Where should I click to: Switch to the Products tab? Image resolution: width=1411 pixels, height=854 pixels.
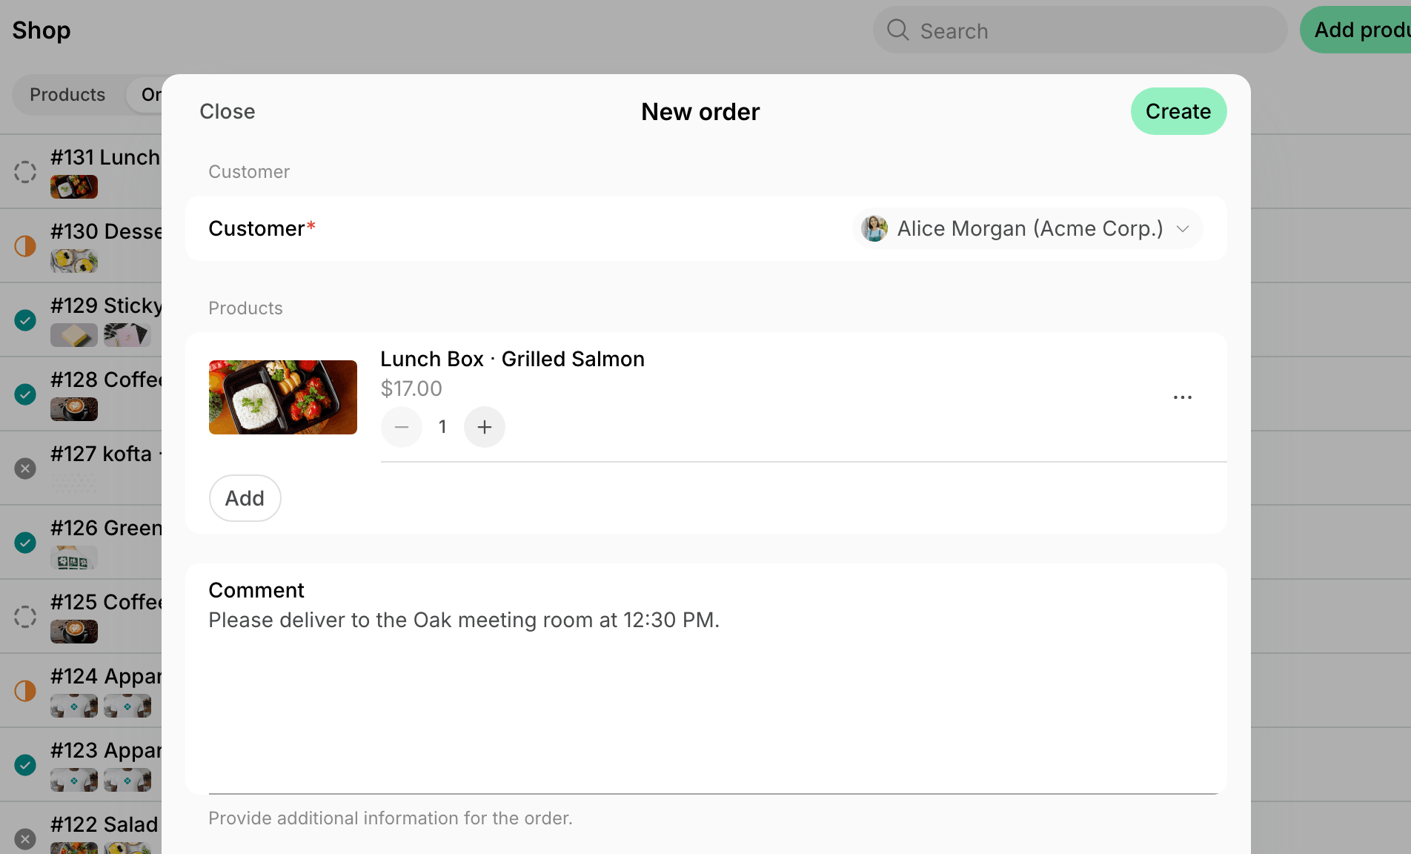(x=67, y=95)
